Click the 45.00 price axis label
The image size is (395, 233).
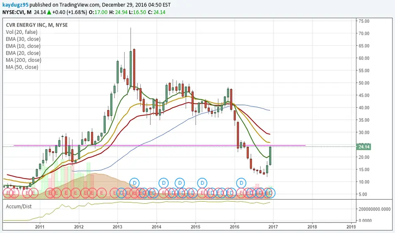(x=364, y=95)
